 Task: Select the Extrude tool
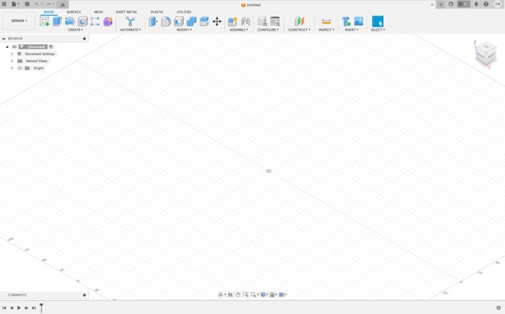point(57,21)
